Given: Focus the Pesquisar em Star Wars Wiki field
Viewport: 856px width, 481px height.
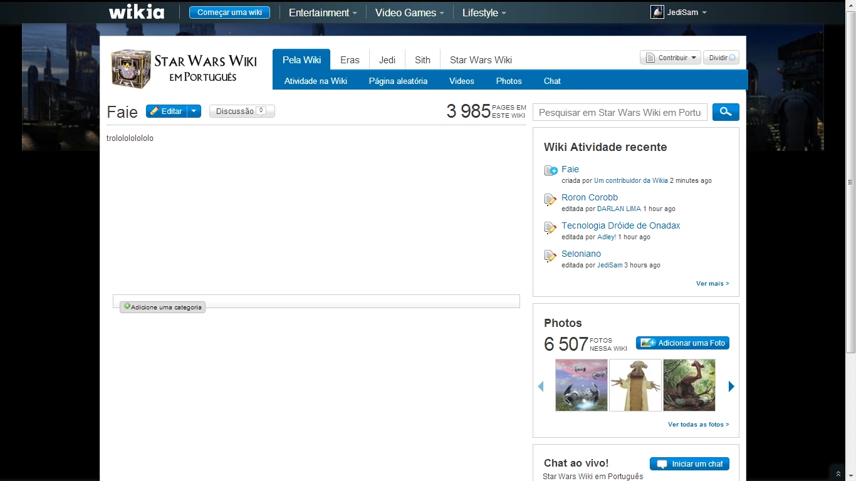Looking at the screenshot, I should pos(620,112).
